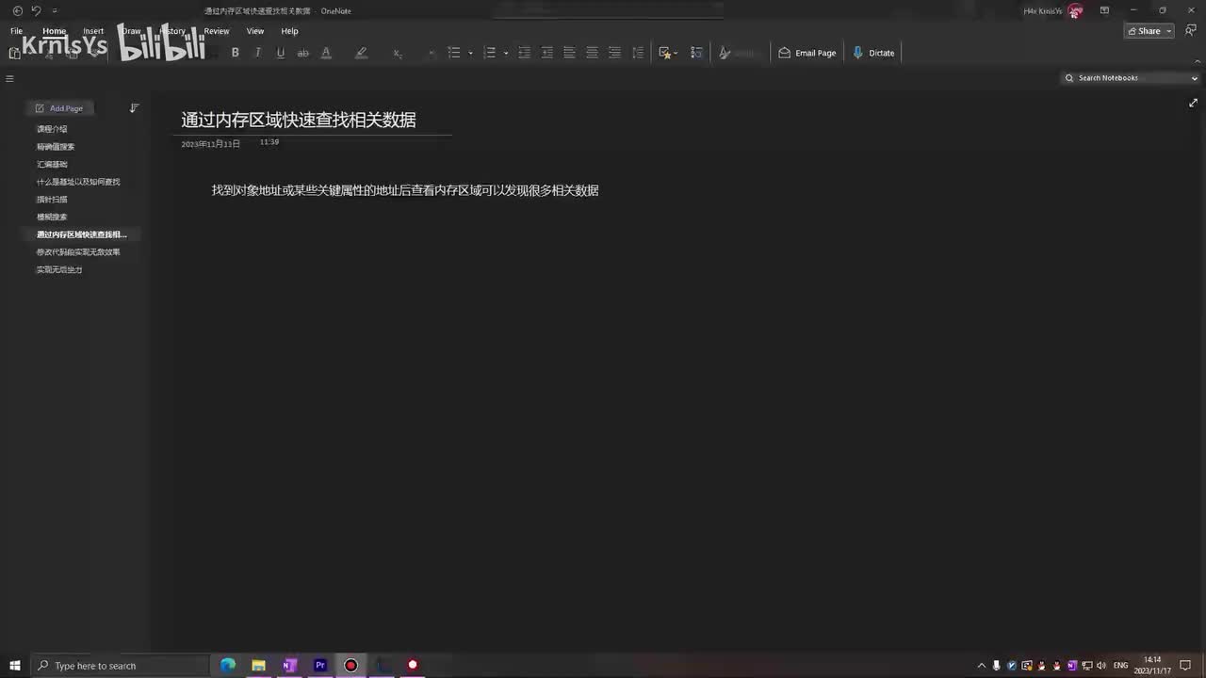Viewport: 1206px width, 678px height.
Task: Open page '汇编基础'
Action: tap(52, 164)
